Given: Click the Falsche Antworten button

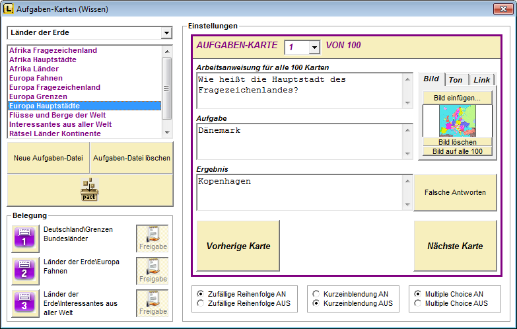Looking at the screenshot, I should 454,192.
